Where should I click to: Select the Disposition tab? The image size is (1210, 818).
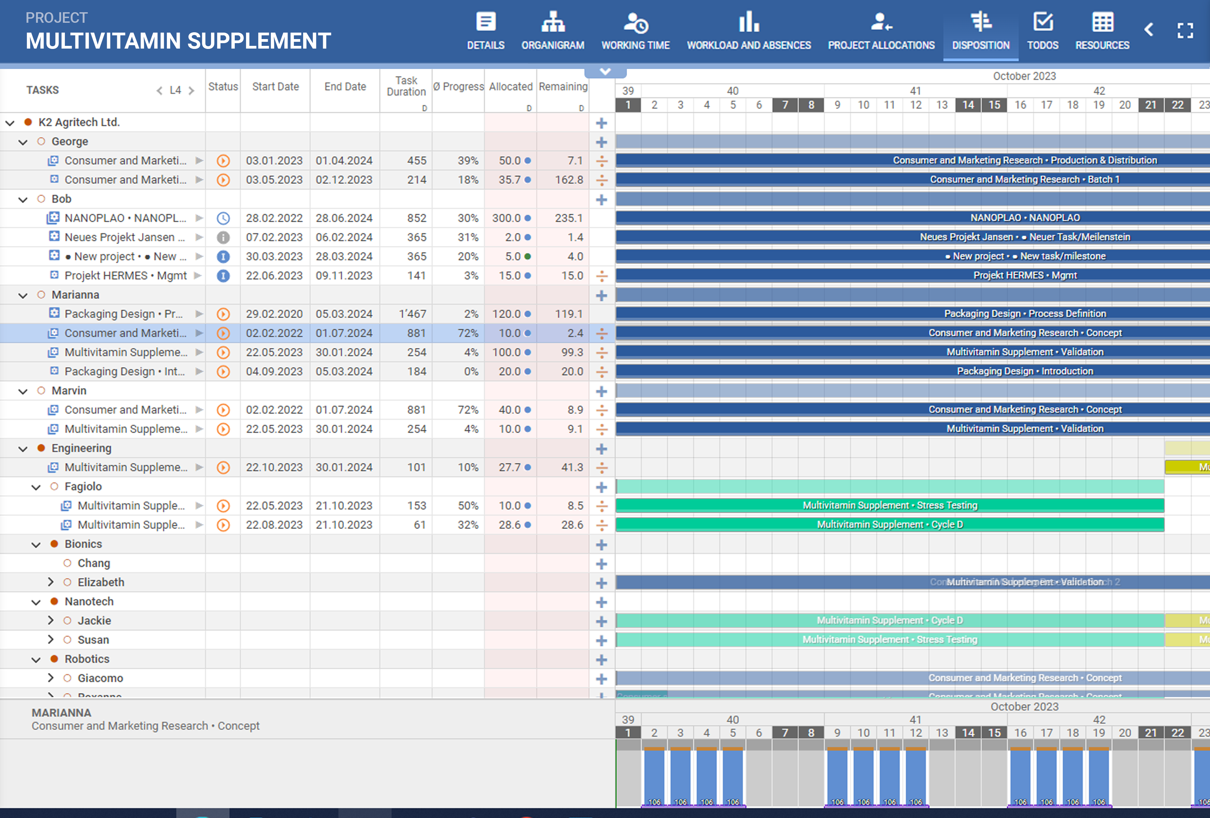[980, 31]
